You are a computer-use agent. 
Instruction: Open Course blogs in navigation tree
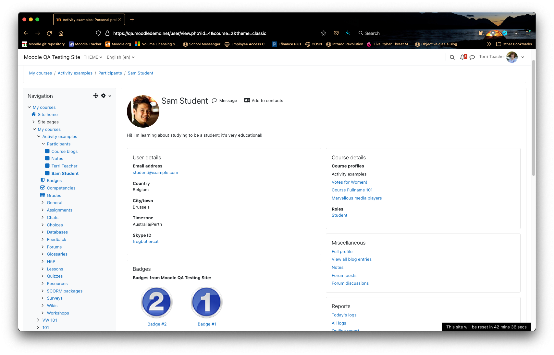(x=65, y=152)
